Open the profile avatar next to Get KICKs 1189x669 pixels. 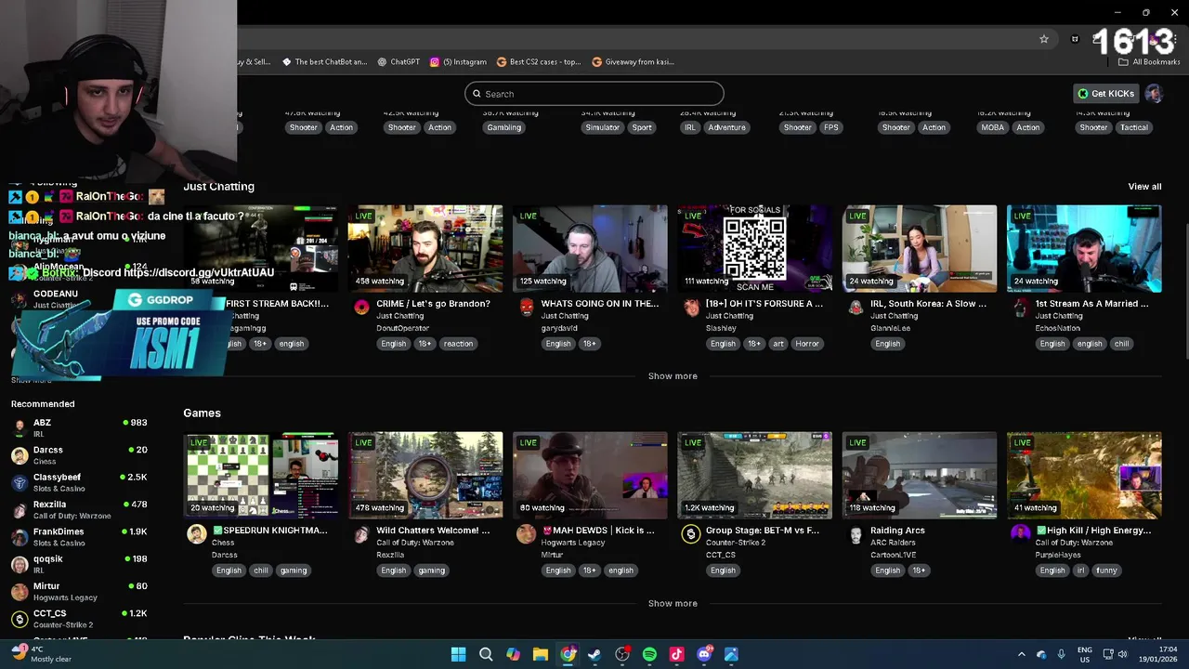[1154, 93]
